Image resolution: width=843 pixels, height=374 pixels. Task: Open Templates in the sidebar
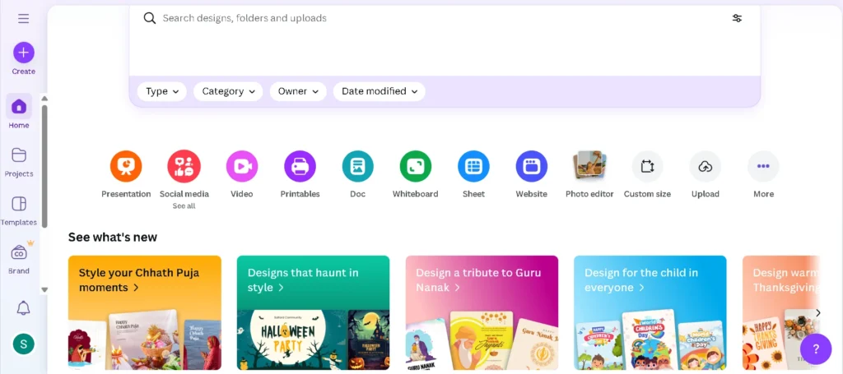click(x=19, y=210)
